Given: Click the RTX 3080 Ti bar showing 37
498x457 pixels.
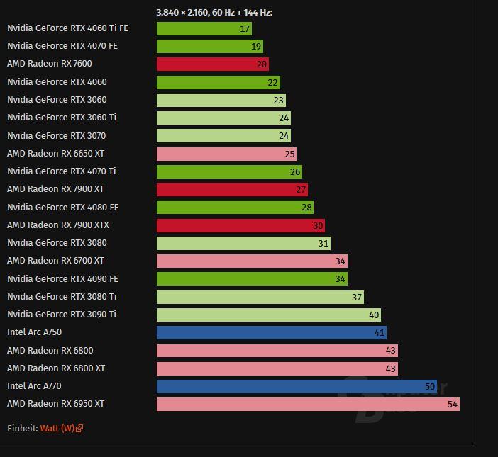Looking at the screenshot, I should coord(260,298).
